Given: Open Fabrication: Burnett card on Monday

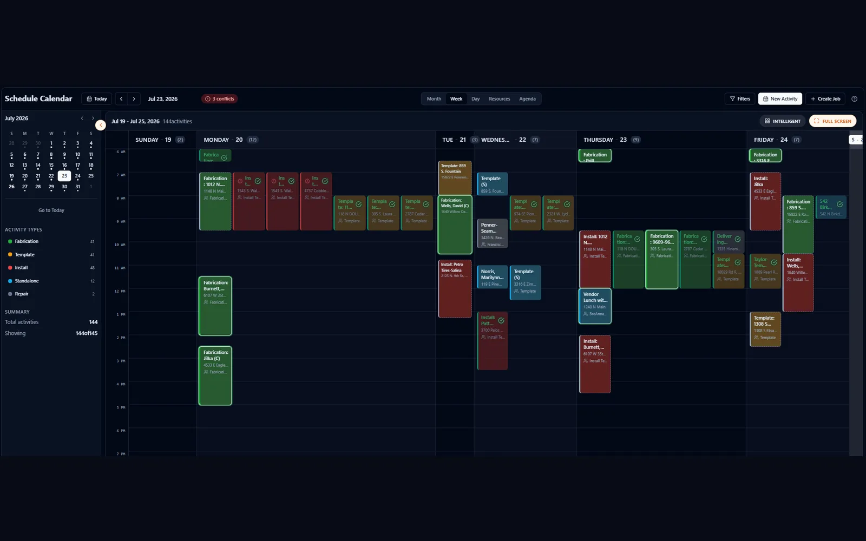Looking at the screenshot, I should 215,306.
